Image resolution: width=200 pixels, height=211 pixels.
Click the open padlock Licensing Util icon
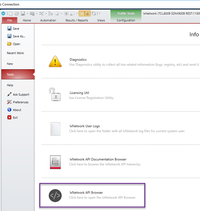tap(55, 95)
